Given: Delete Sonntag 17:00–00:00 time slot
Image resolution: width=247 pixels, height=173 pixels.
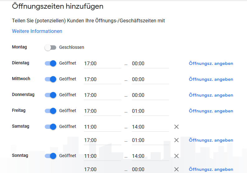Looking at the screenshot, I should 176,169.
